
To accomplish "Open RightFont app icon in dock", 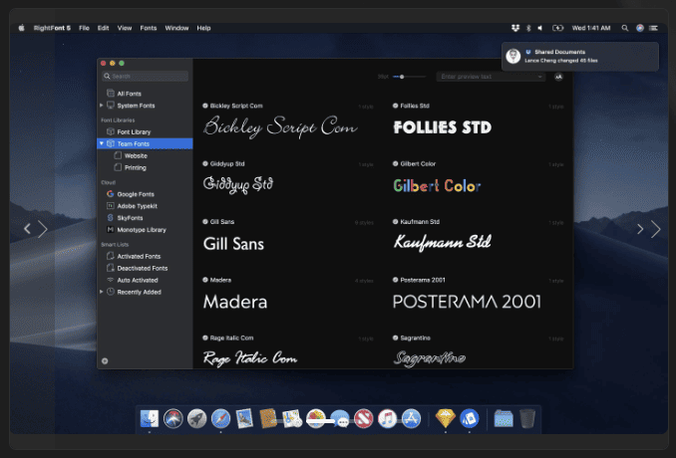I will coord(470,418).
